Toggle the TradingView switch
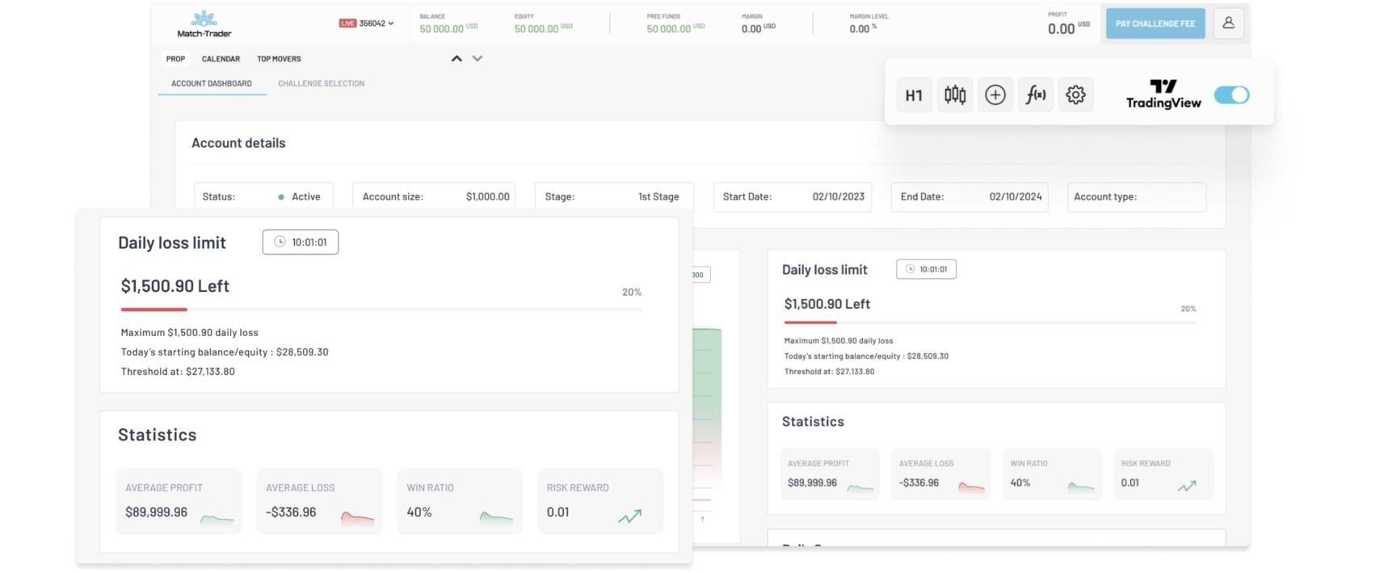Viewport: 1380px width, 573px height. pyautogui.click(x=1231, y=95)
